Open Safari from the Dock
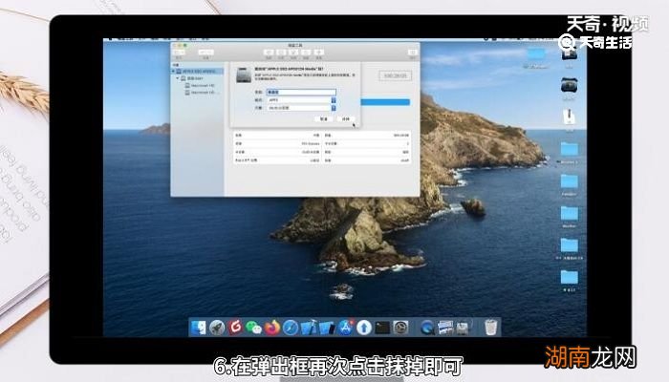The width and height of the screenshot is (669, 382). [291, 328]
